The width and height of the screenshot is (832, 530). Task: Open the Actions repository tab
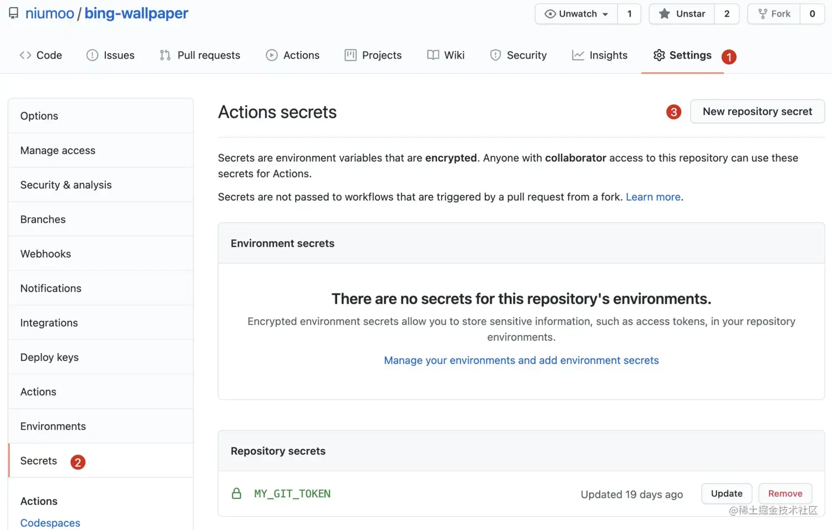click(293, 55)
